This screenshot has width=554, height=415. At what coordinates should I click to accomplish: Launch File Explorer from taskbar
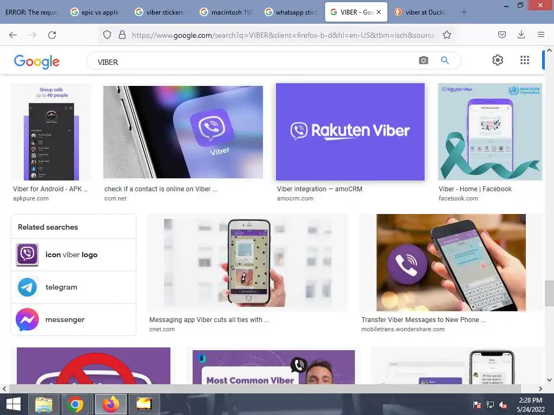coord(43,404)
